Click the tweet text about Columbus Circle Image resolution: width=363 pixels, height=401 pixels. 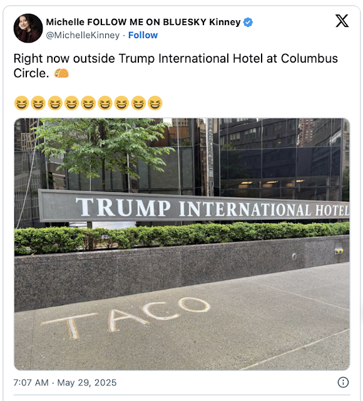coord(175,66)
